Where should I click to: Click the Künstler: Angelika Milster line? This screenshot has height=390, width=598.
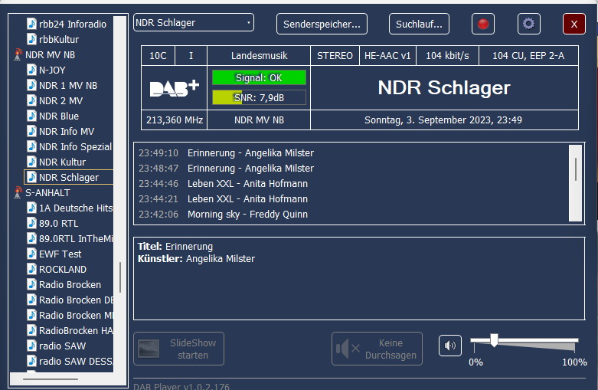click(x=196, y=259)
